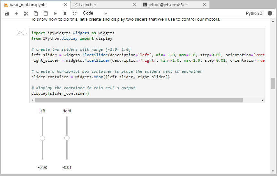This screenshot has height=176, width=277.
Task: Close the Launcher tab
Action: [x=135, y=5]
